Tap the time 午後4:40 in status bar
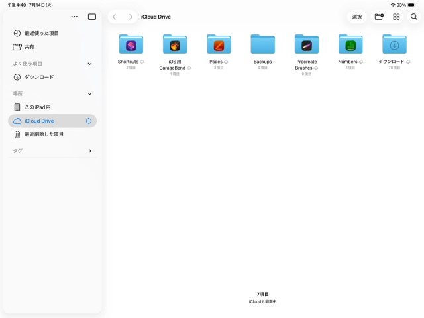Viewport: 424px width, 318px height. [17, 5]
